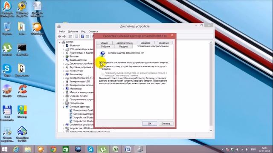Switch to the Сведения tab
This screenshot has width=273, height=153.
tap(164, 42)
